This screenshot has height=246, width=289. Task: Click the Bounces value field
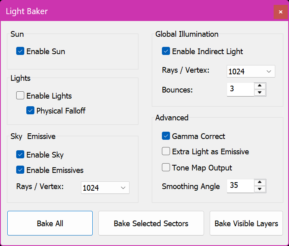pyautogui.click(x=240, y=89)
